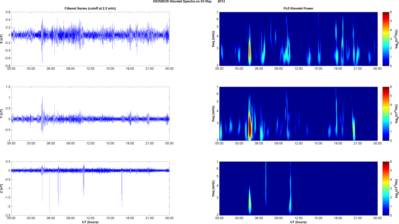The height and width of the screenshot is (224, 399).
Task: Click 'freq (mHz)' label of the middle spectrogram
Action: click(x=214, y=114)
